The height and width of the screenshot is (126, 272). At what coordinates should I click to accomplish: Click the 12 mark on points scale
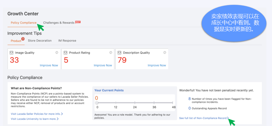[116, 107]
